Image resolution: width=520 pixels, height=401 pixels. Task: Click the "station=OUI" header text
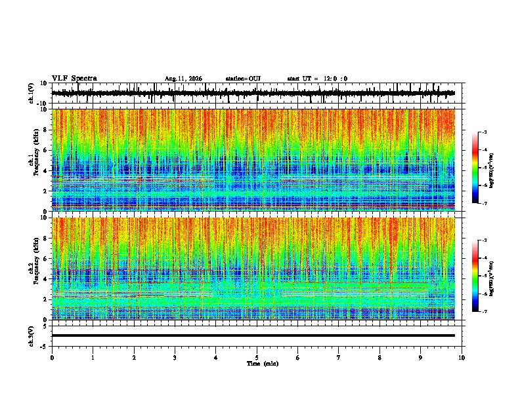[x=243, y=79]
